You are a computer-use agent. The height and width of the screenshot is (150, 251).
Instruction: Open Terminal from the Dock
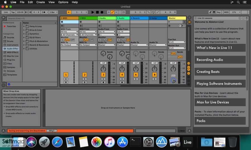(x=135, y=142)
